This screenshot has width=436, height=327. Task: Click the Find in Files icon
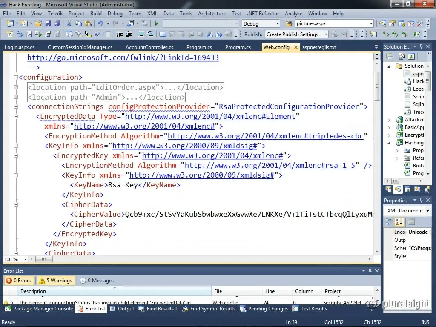click(x=289, y=24)
